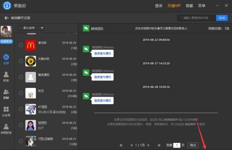Click the 麦当劳 conversation name
The height and width of the screenshot is (150, 232).
point(42,43)
